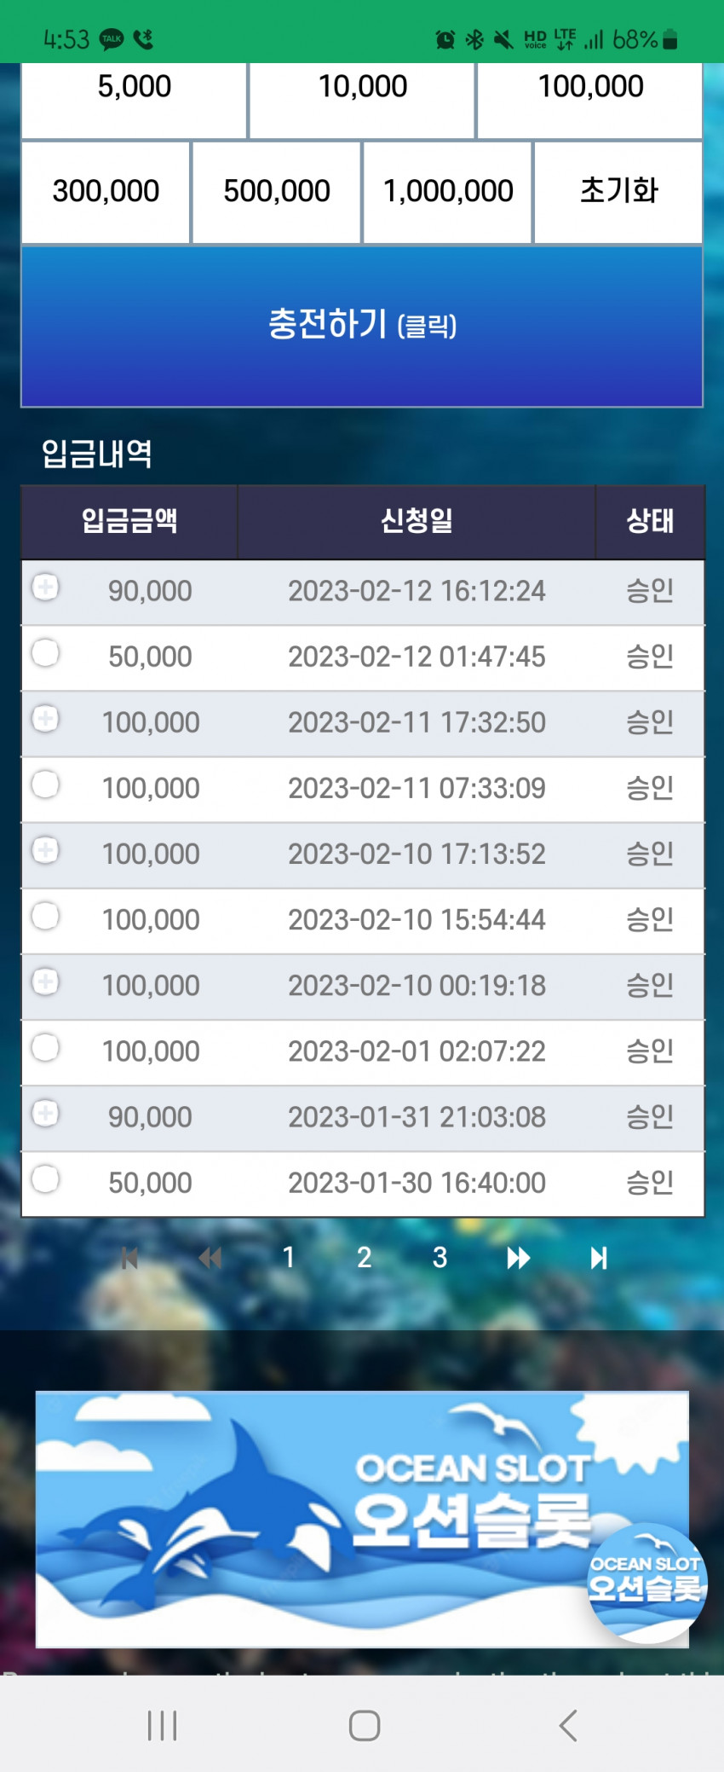Go to next pages with double-right arrow
Viewport: 724px width, 1772px height.
(x=518, y=1258)
